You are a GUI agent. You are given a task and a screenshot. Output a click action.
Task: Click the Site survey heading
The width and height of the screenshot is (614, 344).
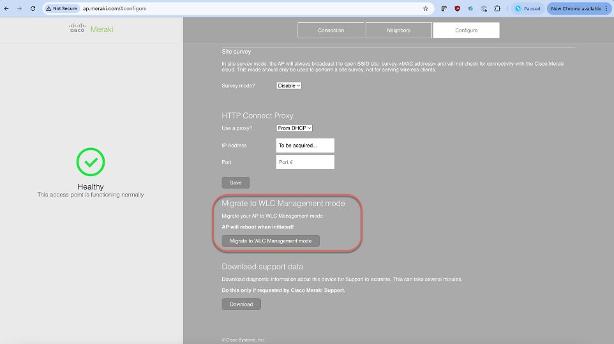click(x=236, y=51)
